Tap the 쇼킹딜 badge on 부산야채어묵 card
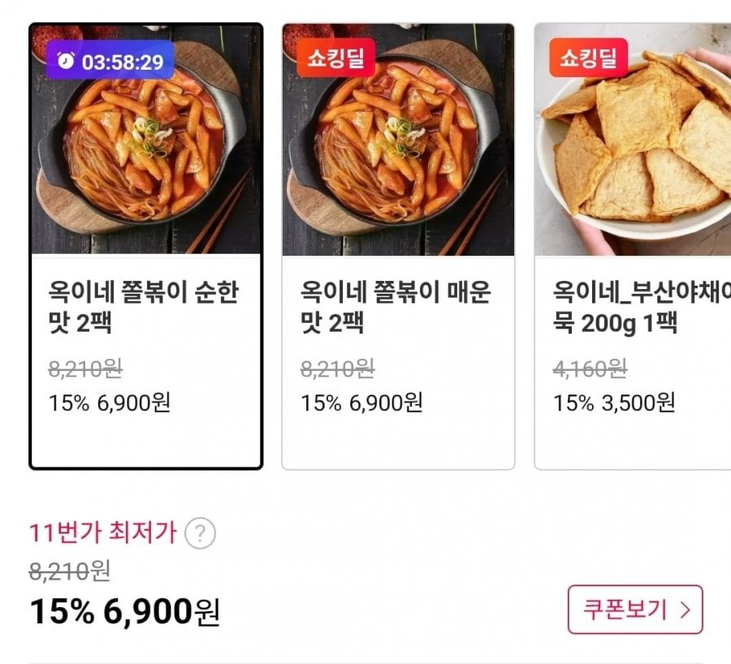 point(588,58)
